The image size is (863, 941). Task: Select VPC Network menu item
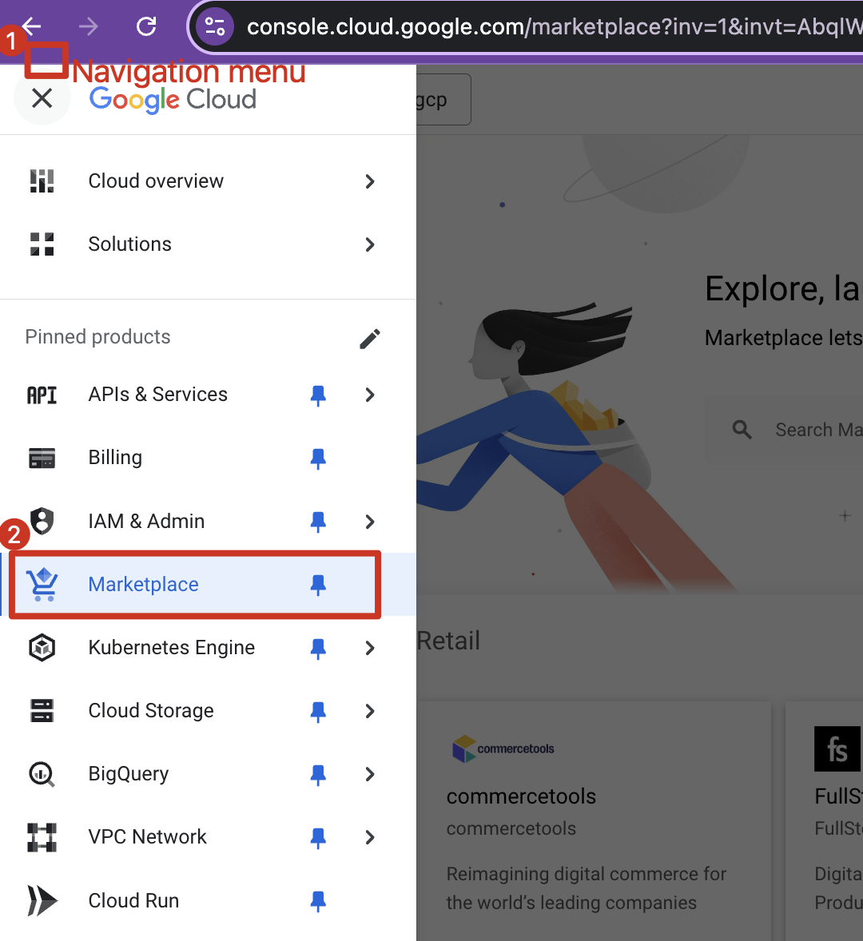[x=147, y=837]
